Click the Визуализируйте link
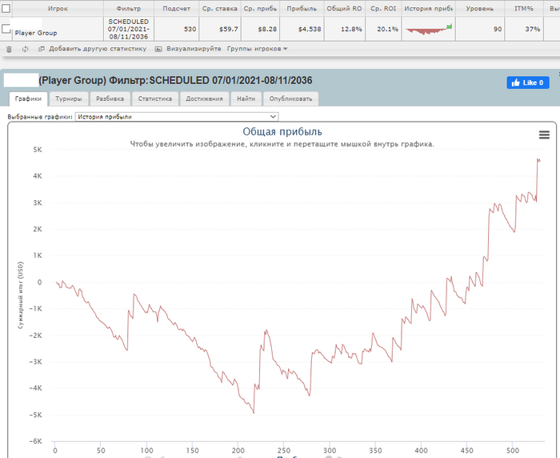 [x=194, y=49]
